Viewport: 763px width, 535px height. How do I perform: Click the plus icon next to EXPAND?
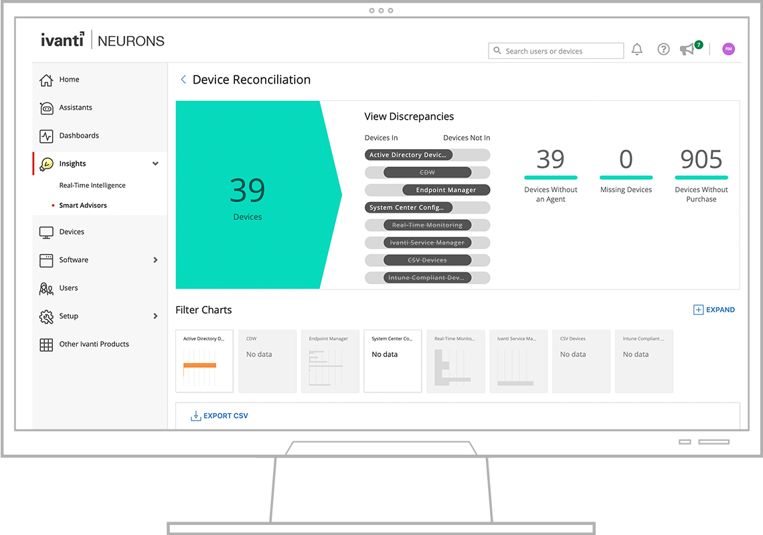click(698, 310)
